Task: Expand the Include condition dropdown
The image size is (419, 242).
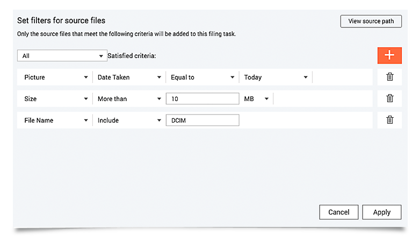Action: coord(129,120)
